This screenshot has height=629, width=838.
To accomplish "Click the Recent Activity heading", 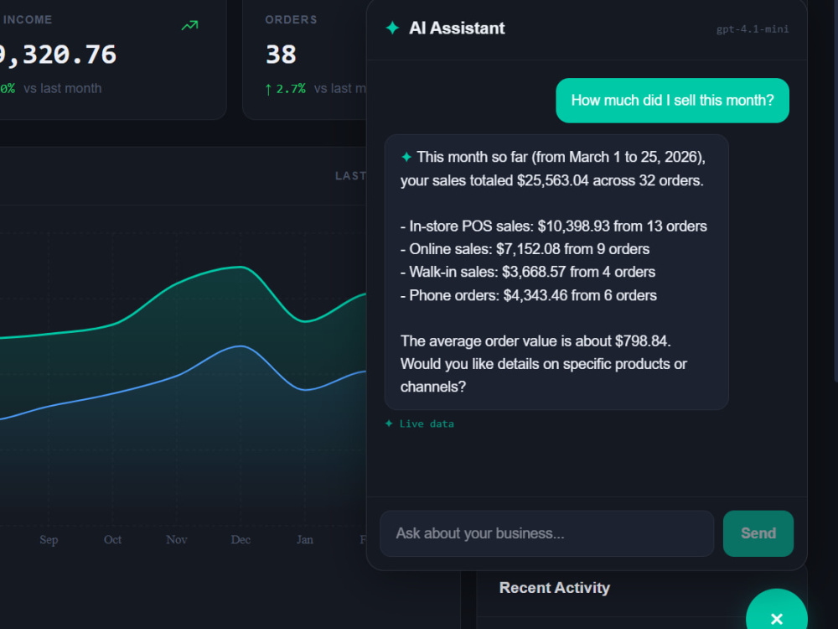I will [554, 588].
